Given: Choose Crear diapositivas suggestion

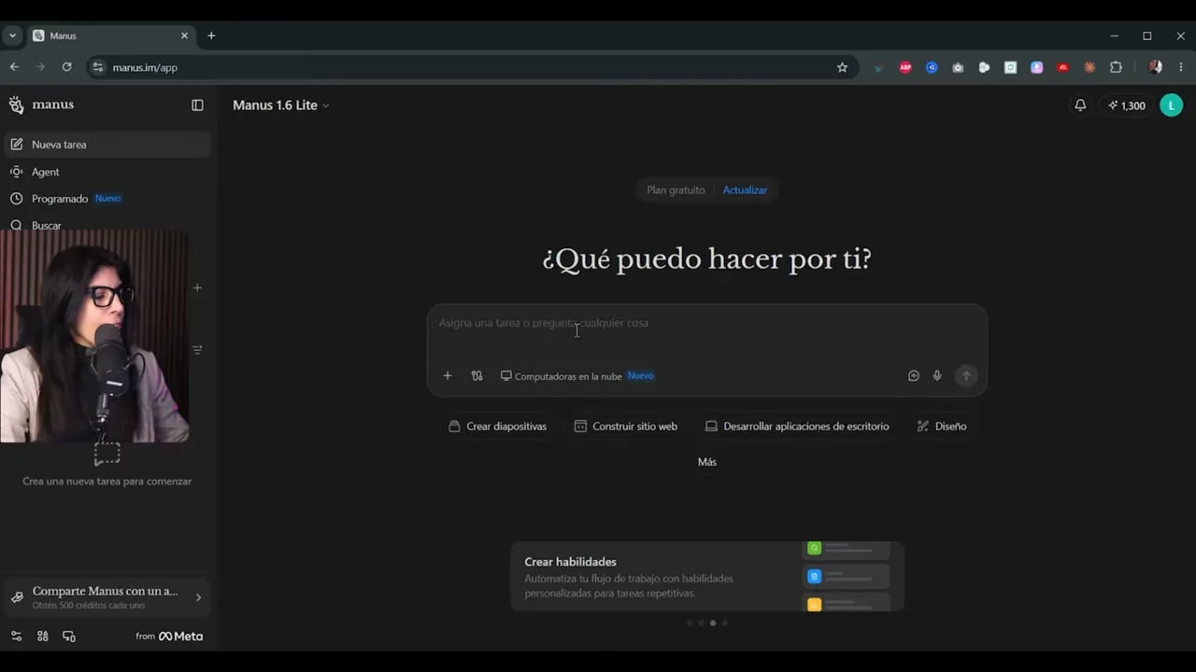Looking at the screenshot, I should point(498,427).
